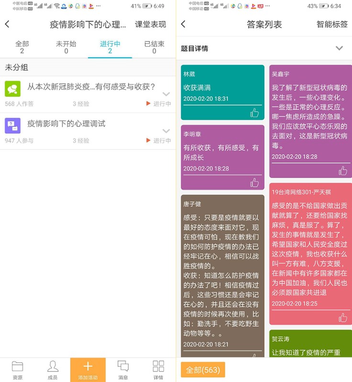Like 林葳's answer with thumbs-up
This screenshot has width=352, height=382.
pyautogui.click(x=254, y=113)
